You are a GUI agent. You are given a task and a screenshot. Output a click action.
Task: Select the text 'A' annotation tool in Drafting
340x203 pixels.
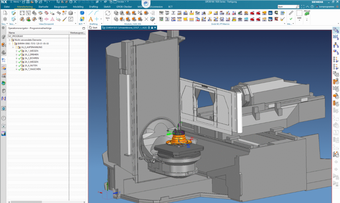[91, 19]
